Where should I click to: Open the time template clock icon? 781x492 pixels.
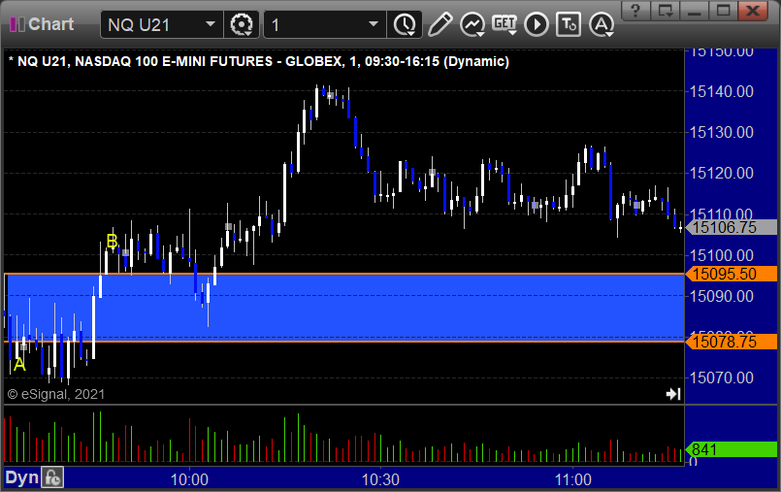click(x=405, y=24)
